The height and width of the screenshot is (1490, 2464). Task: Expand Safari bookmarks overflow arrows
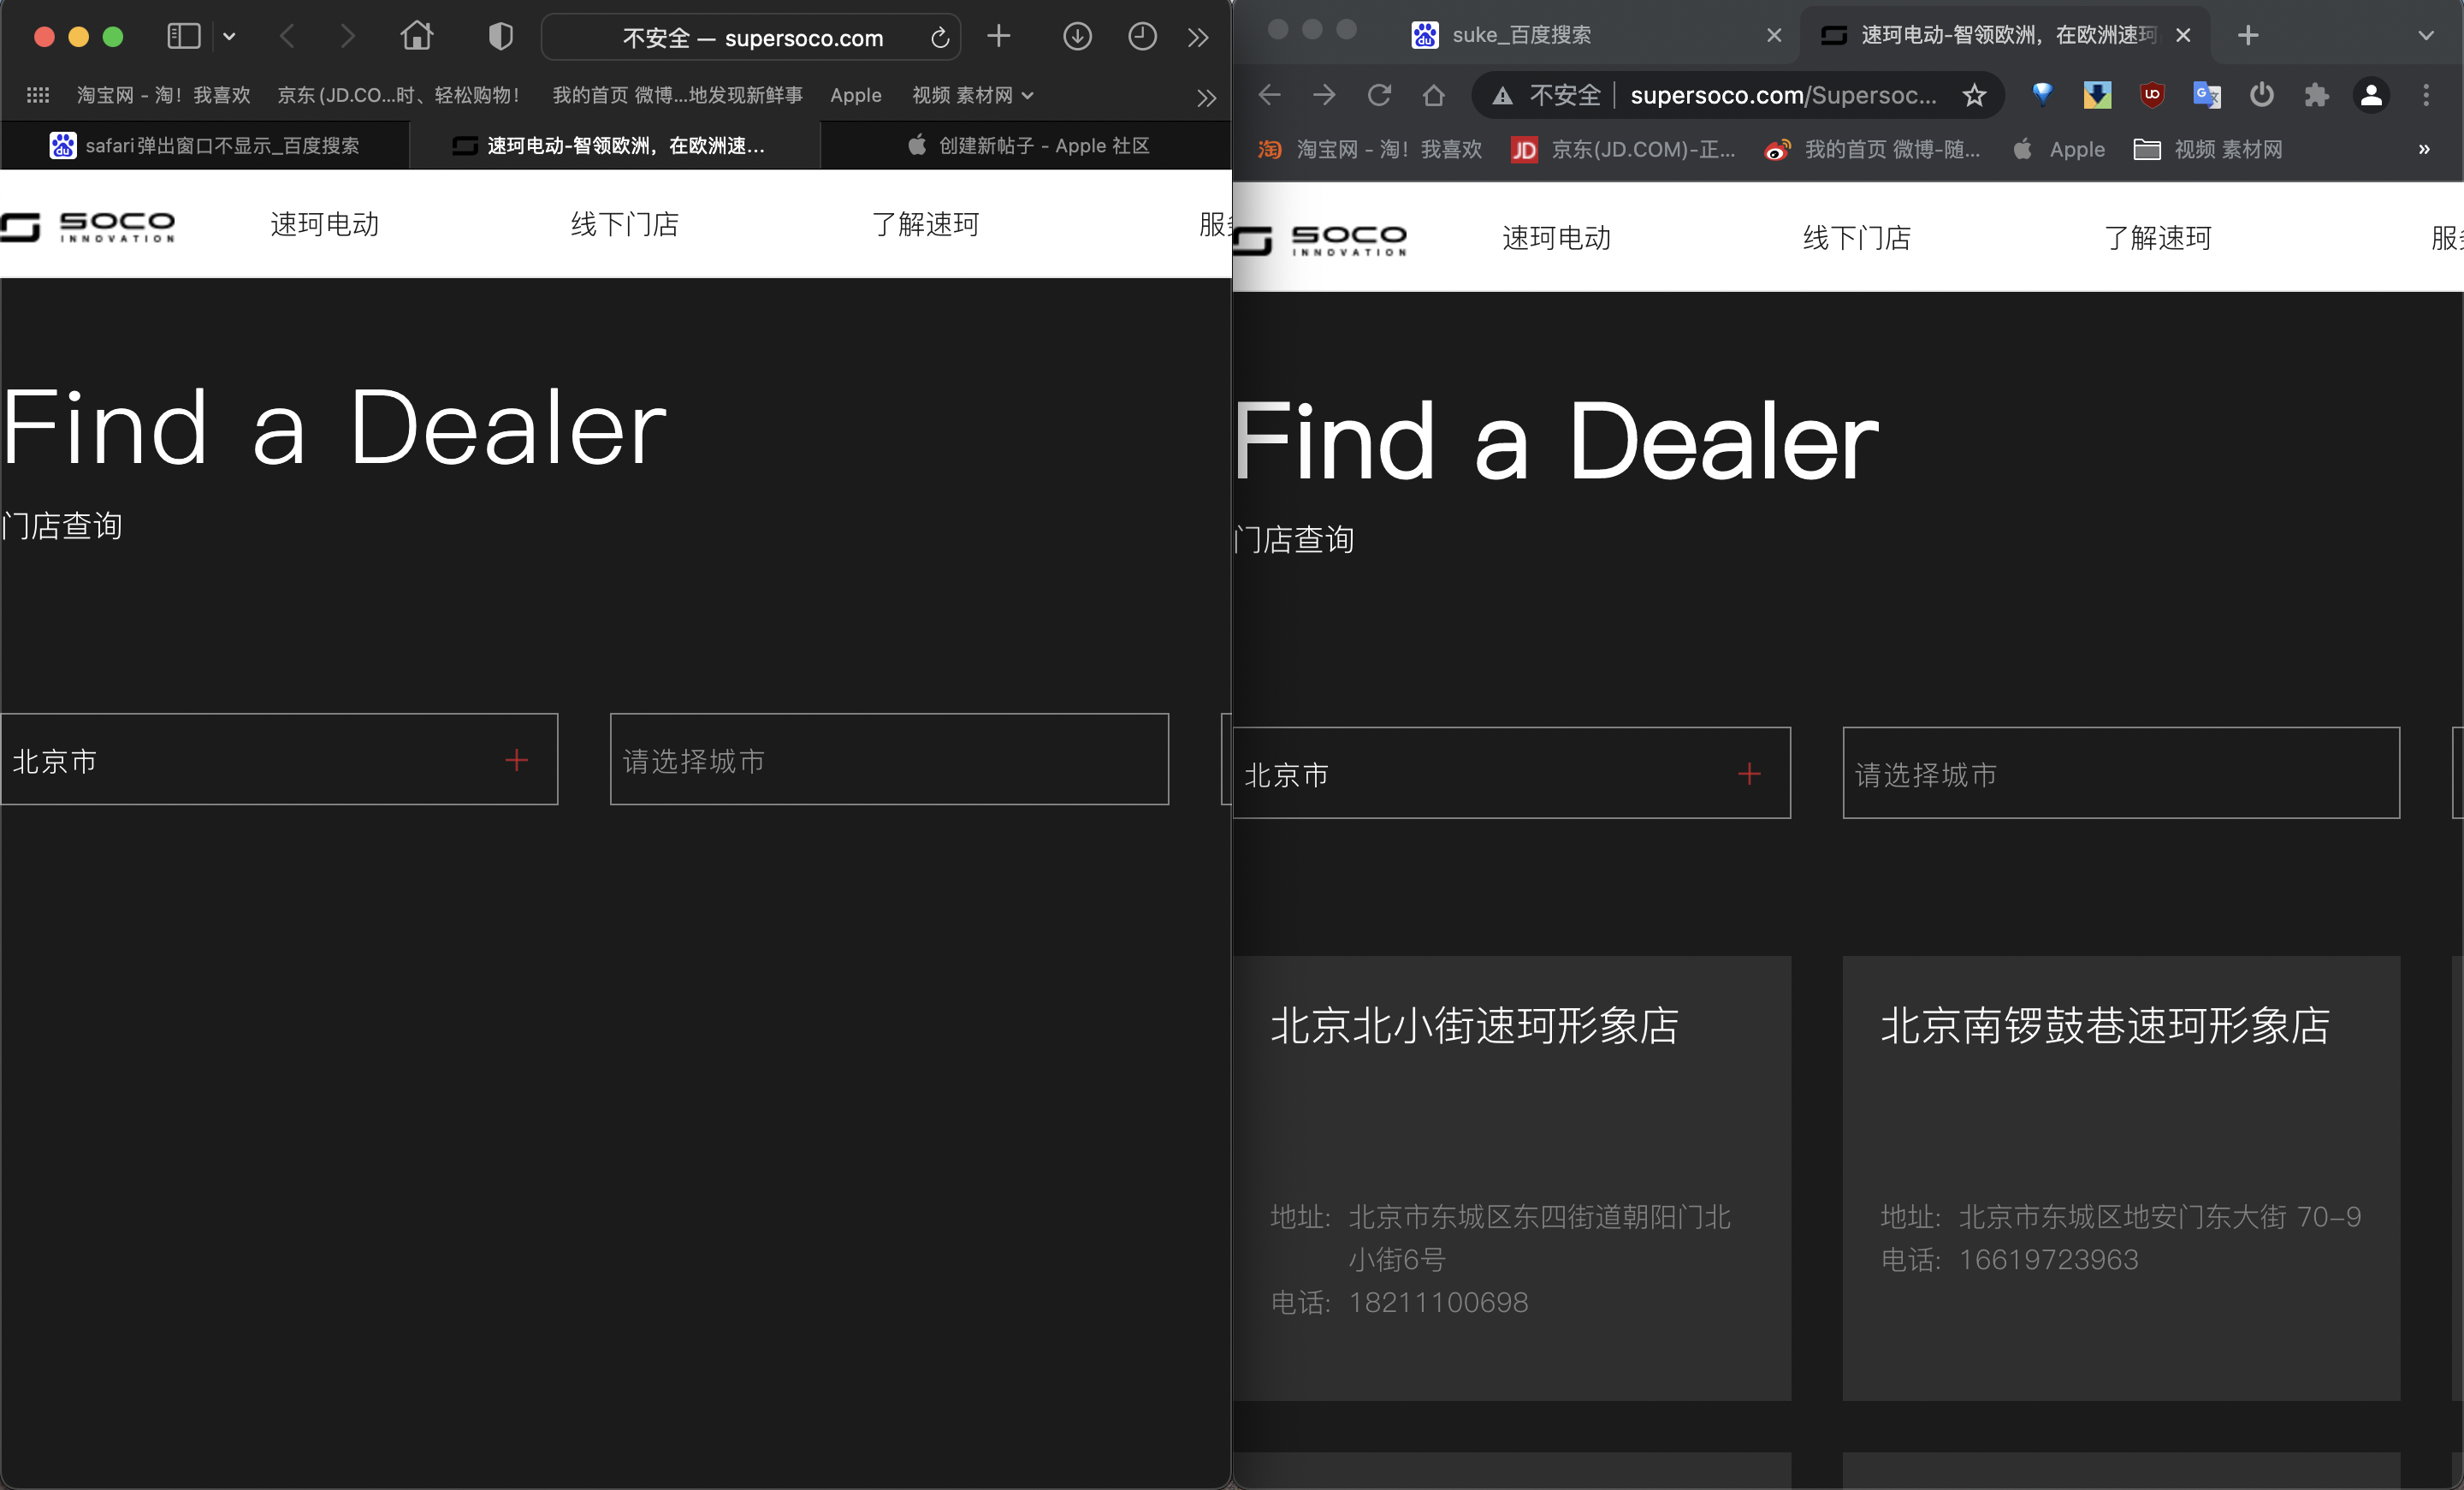click(x=1206, y=97)
